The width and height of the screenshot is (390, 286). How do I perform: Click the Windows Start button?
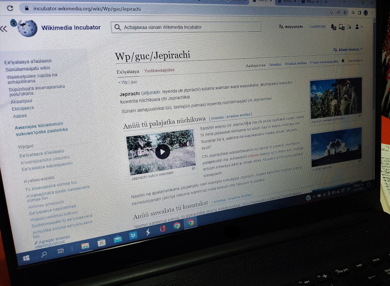point(26,258)
